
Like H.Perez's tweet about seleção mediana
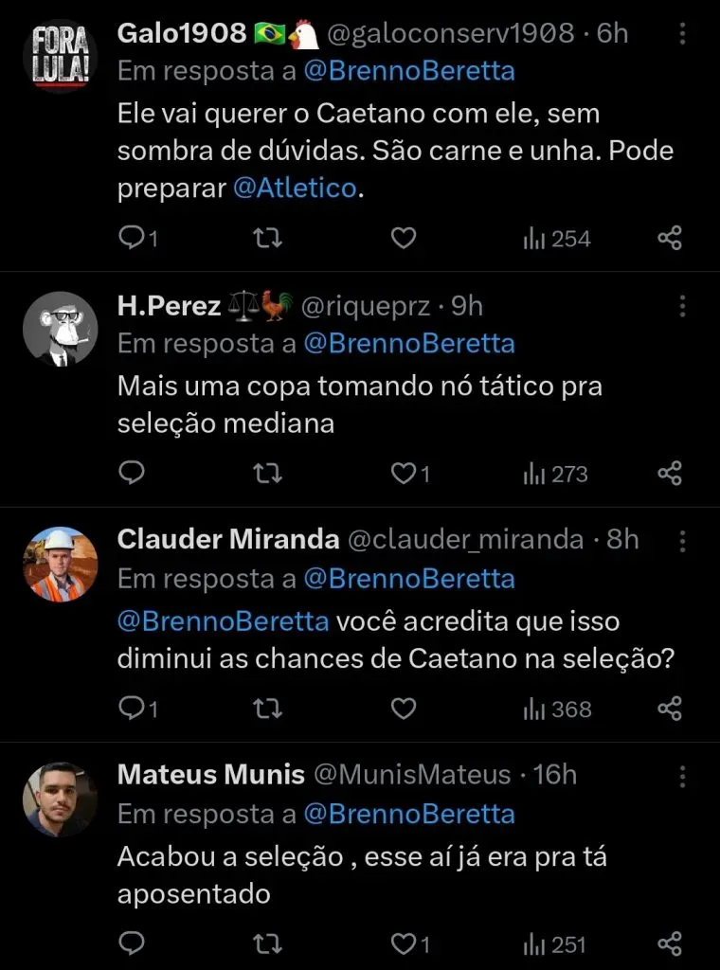[404, 473]
